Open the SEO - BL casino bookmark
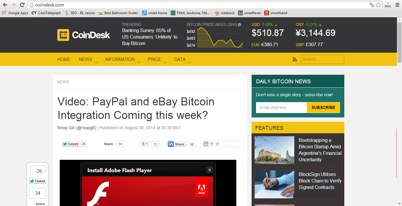402x206 pixels. tap(79, 13)
